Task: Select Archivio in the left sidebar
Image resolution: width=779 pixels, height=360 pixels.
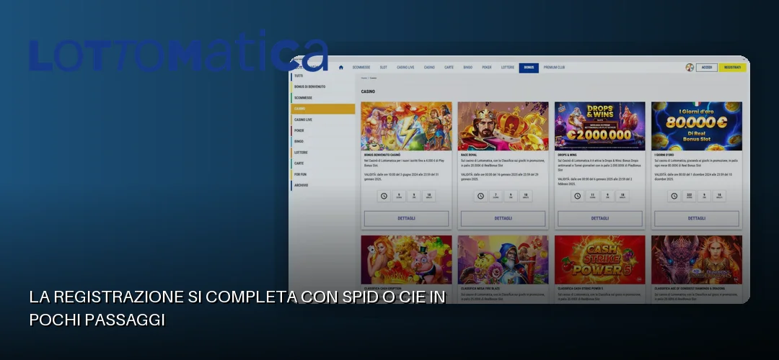Action: (x=323, y=185)
